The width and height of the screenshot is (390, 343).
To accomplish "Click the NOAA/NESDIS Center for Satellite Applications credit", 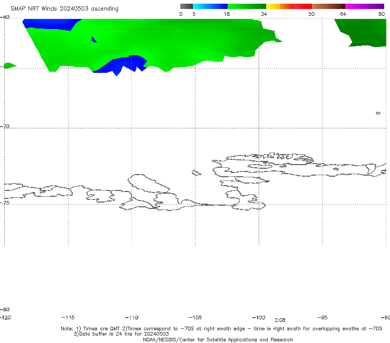I will point(218,340).
